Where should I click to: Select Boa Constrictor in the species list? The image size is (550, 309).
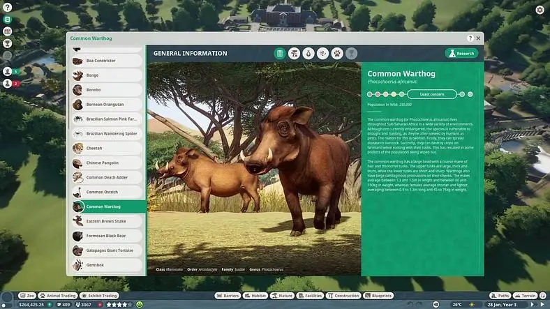(x=107, y=61)
